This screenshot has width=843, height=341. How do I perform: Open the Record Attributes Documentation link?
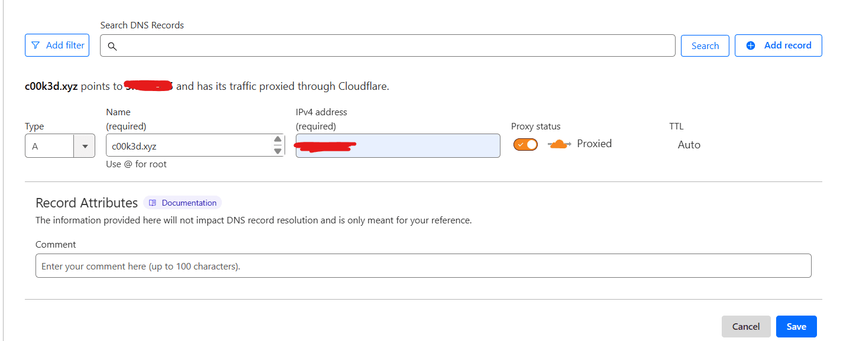click(189, 203)
